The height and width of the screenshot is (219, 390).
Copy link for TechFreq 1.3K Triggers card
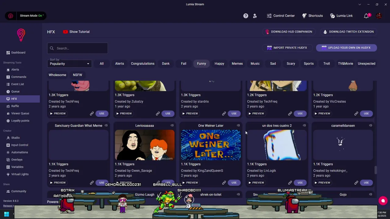(92, 113)
